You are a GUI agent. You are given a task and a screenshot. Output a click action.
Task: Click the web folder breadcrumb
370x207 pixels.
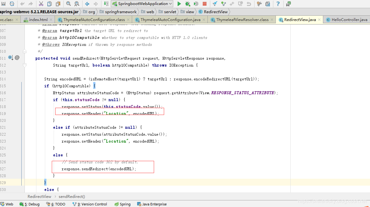pyautogui.click(x=147, y=12)
